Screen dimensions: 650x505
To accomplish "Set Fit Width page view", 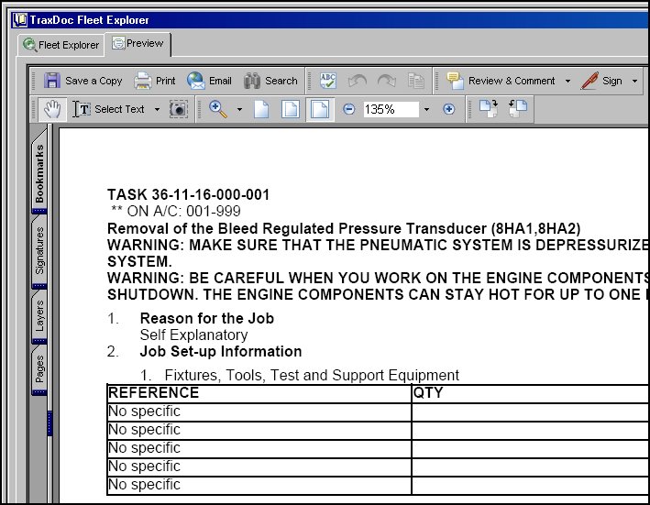I will coord(320,109).
